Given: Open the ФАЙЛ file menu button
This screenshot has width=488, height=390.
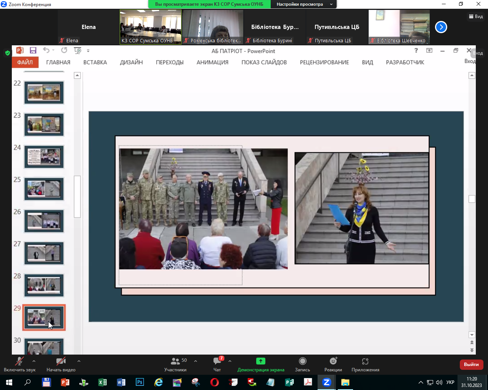Looking at the screenshot, I should pos(25,62).
